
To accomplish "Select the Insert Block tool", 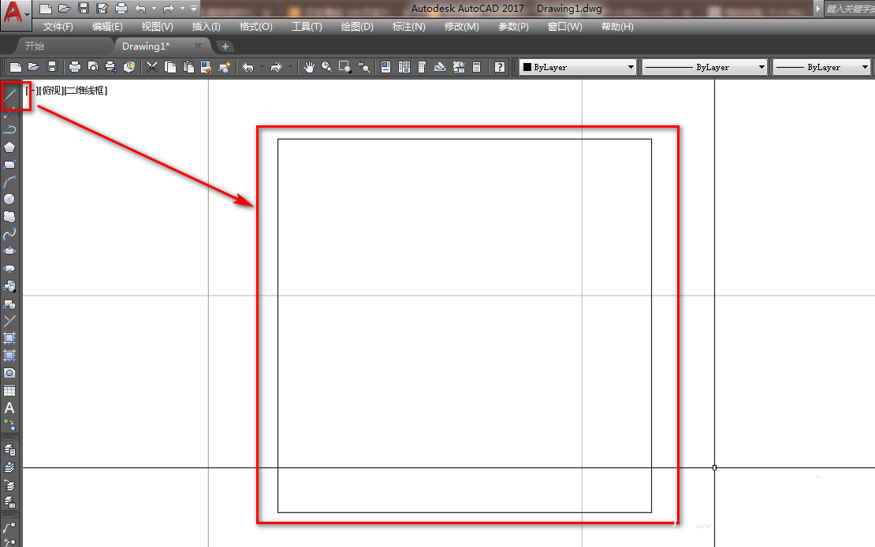I will click(x=9, y=286).
